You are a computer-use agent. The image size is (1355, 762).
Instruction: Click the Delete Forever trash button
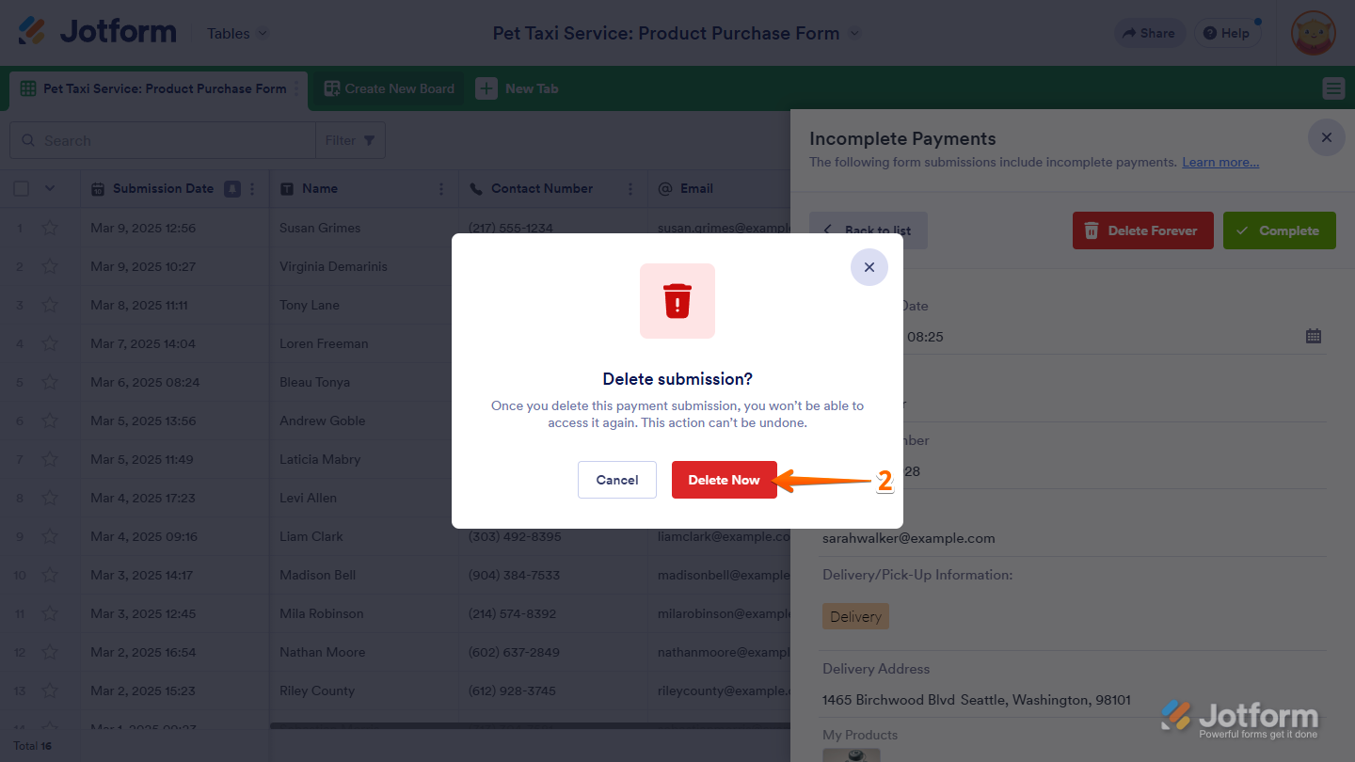(1140, 230)
